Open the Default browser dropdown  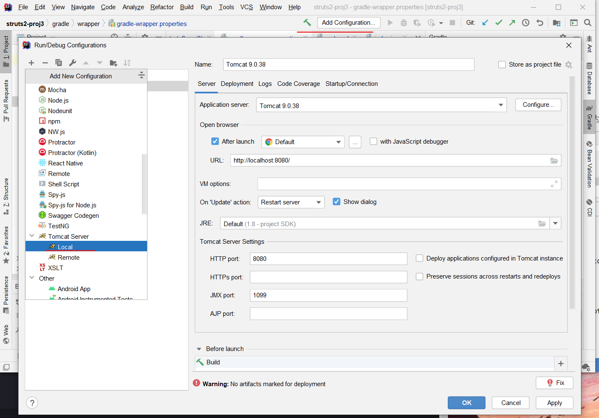tap(303, 142)
